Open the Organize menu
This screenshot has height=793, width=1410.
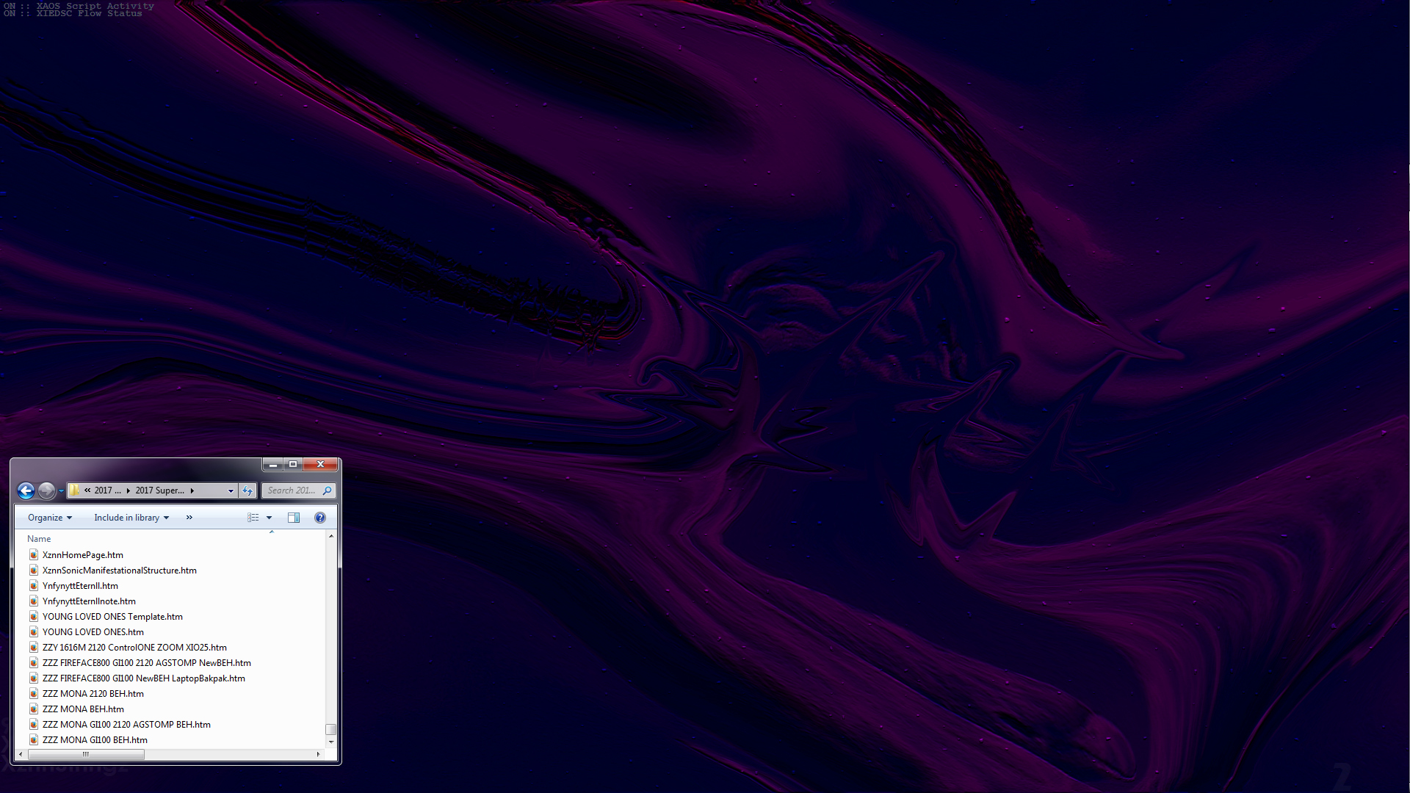(x=50, y=518)
